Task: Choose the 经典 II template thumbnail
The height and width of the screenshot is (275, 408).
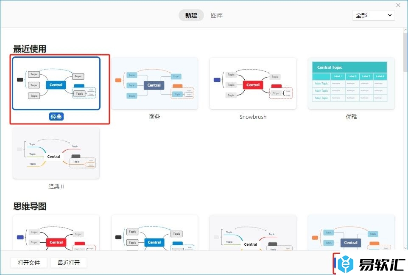Action: pos(56,153)
